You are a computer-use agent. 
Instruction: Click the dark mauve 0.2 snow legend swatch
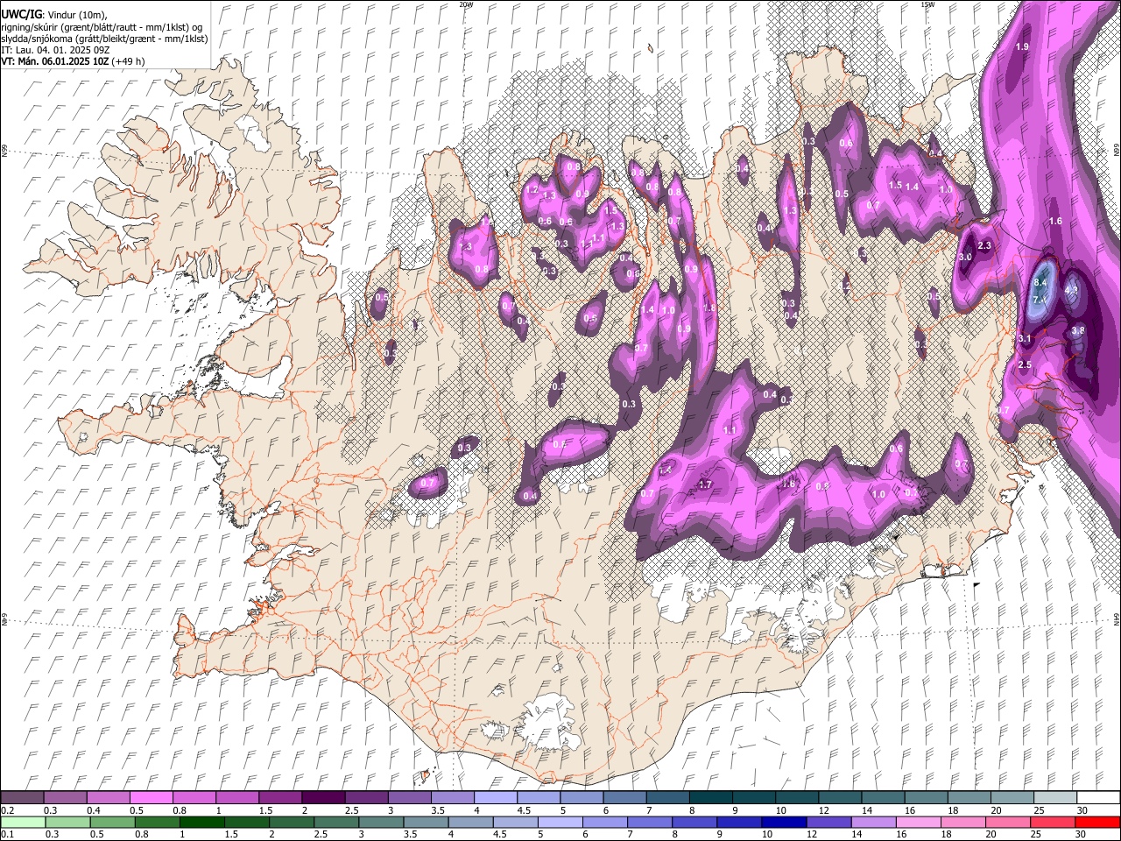tap(22, 798)
